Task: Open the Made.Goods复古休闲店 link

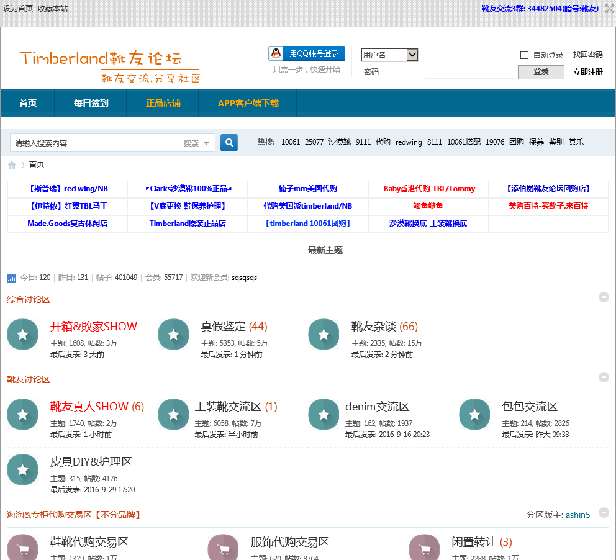Action: (68, 223)
